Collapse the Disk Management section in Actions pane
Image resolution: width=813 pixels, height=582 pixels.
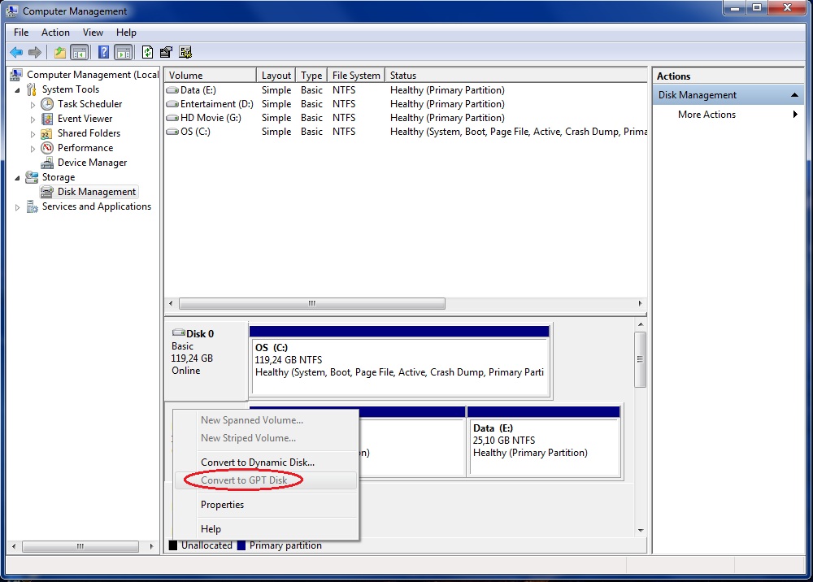(x=793, y=95)
